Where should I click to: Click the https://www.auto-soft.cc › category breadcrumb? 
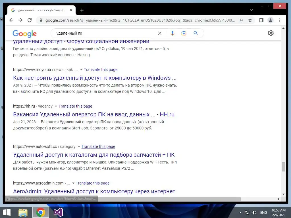tap(44, 146)
